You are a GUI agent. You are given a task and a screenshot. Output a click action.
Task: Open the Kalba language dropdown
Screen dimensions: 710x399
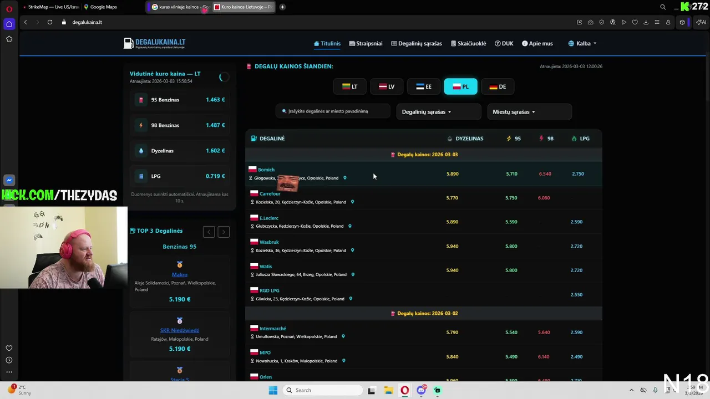pos(582,43)
